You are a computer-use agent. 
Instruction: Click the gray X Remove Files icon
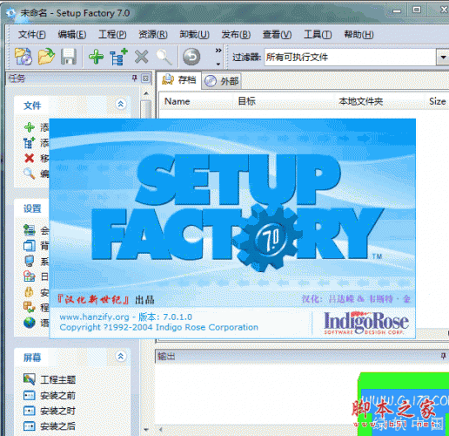(x=142, y=57)
